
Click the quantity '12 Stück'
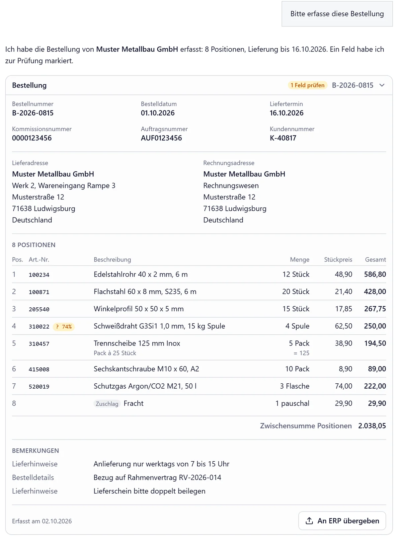coord(296,274)
